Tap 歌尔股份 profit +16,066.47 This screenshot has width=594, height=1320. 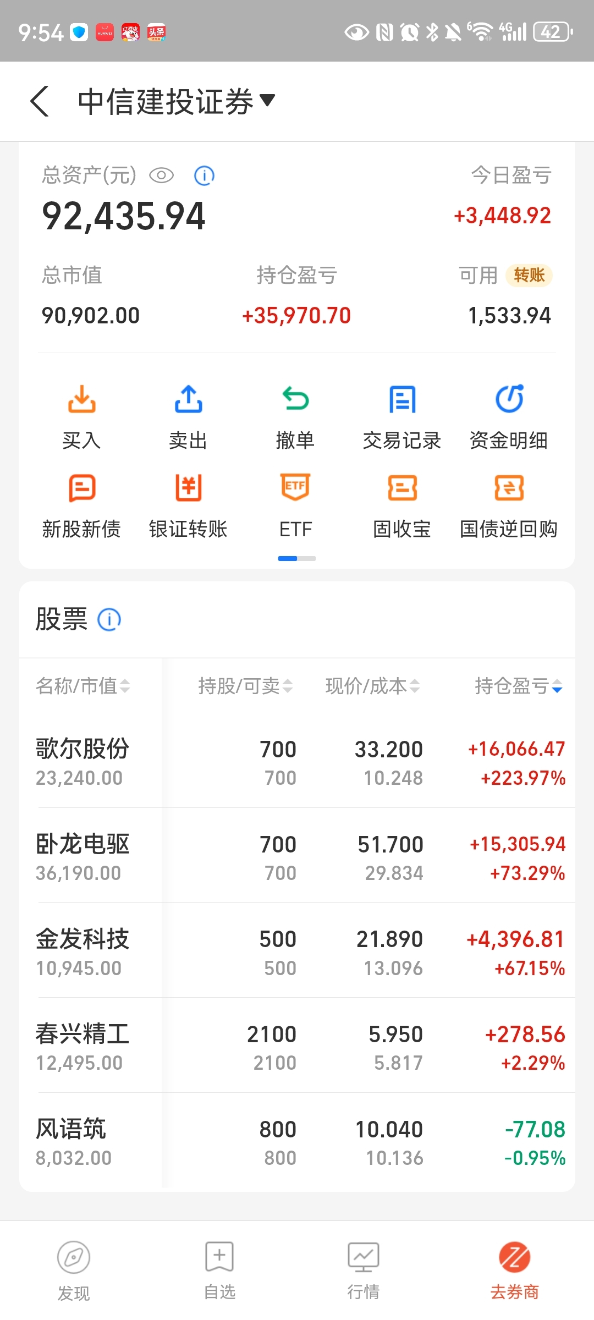[516, 749]
